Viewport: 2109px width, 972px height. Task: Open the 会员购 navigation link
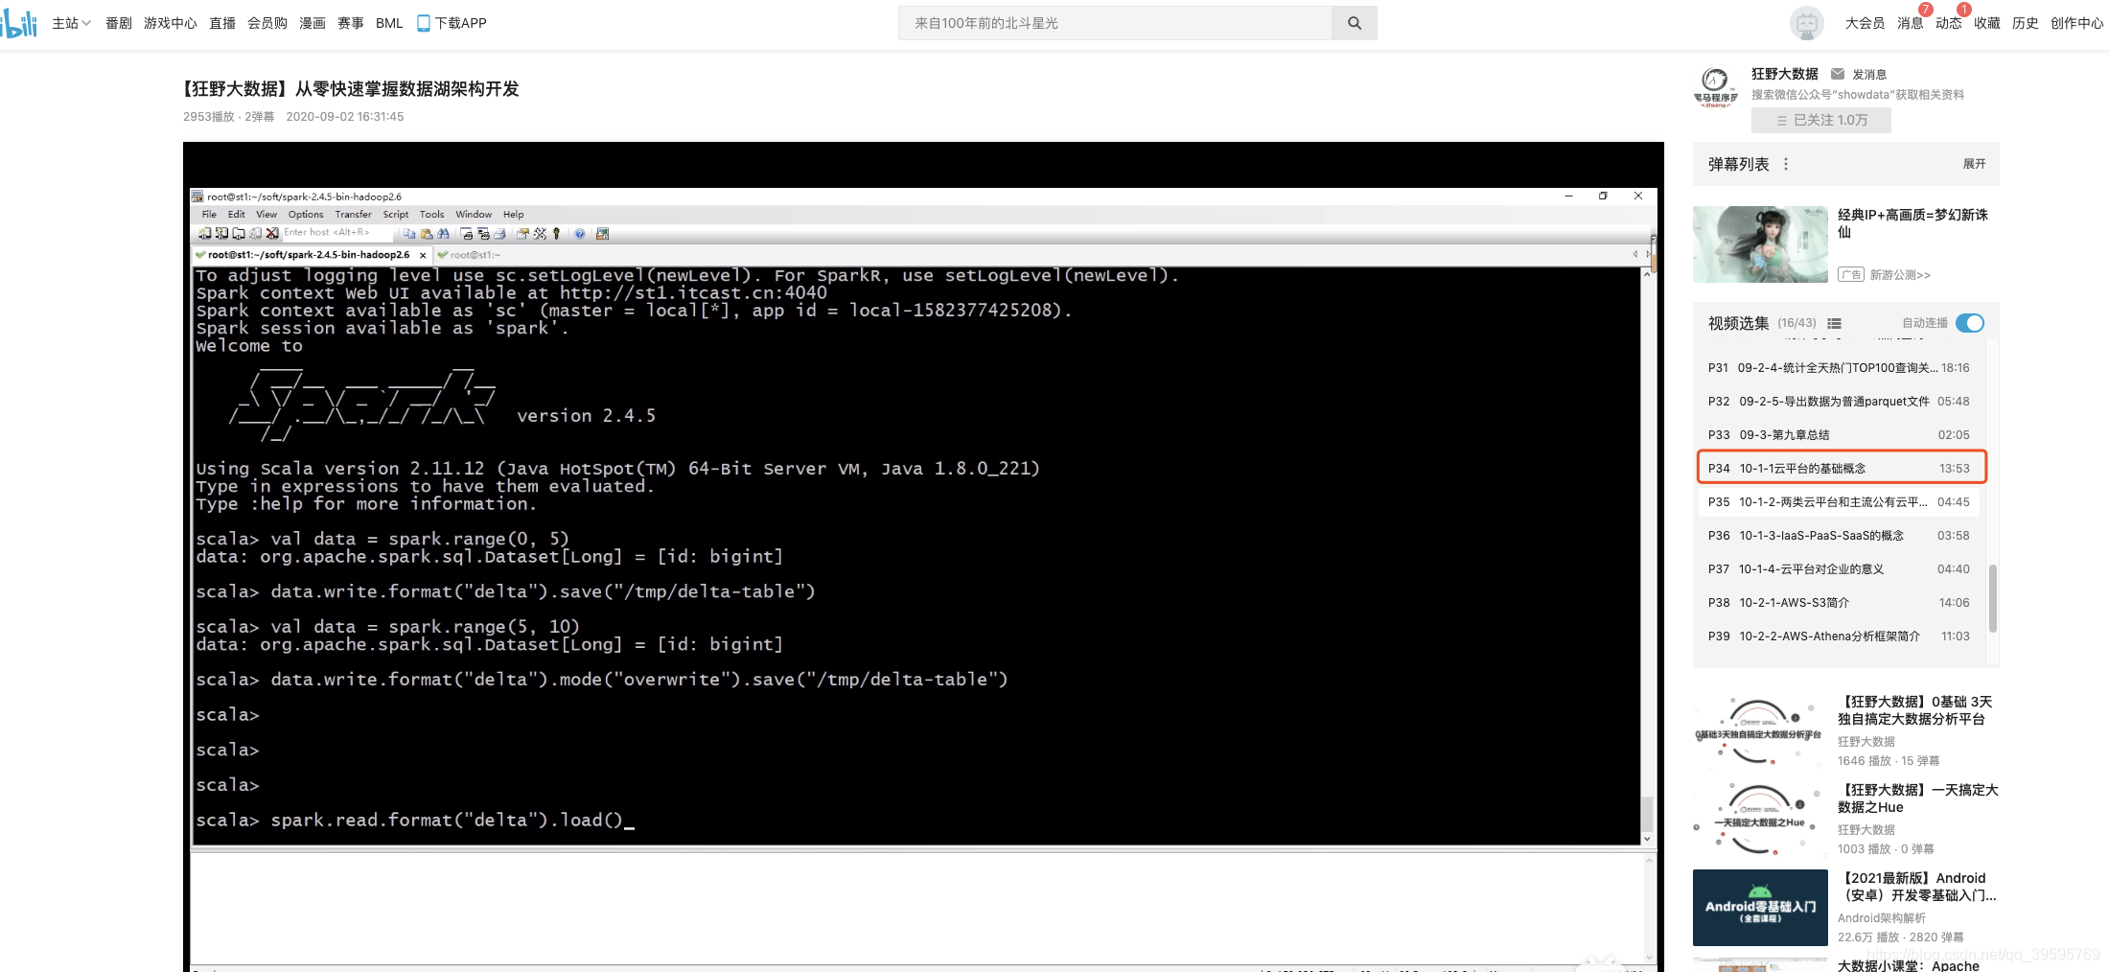coord(267,23)
